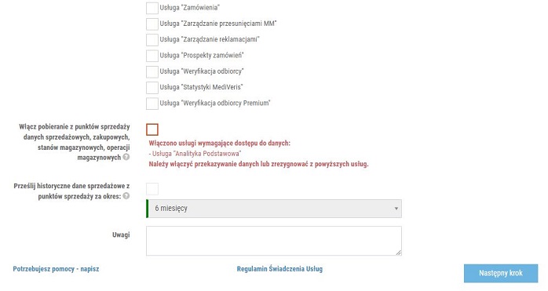Check Usługa "Zarządzanie reklamacjami" option
Screen dimensions: 548x291
[152, 40]
